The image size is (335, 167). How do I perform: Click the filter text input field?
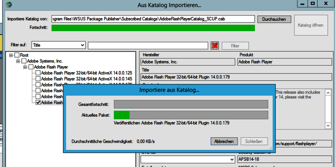tap(148, 46)
